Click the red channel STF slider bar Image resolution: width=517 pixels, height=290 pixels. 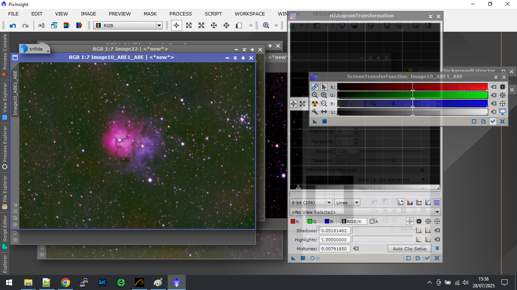413,87
